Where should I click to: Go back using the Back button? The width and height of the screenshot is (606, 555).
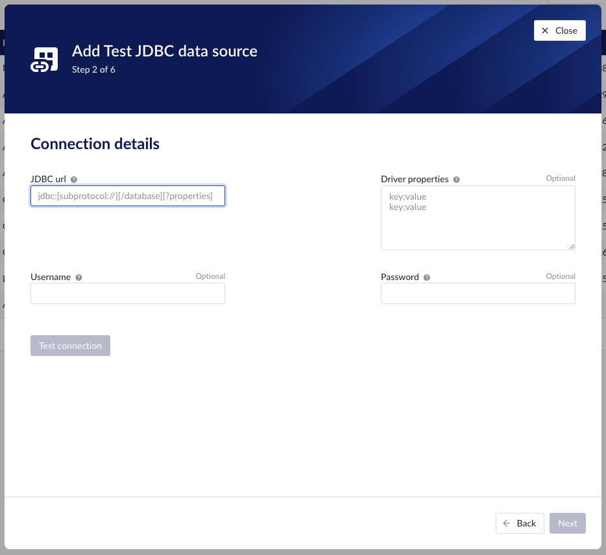point(520,523)
